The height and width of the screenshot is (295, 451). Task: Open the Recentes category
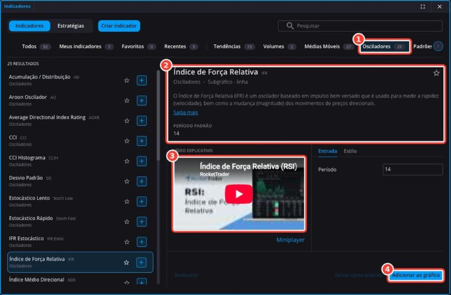tap(181, 47)
